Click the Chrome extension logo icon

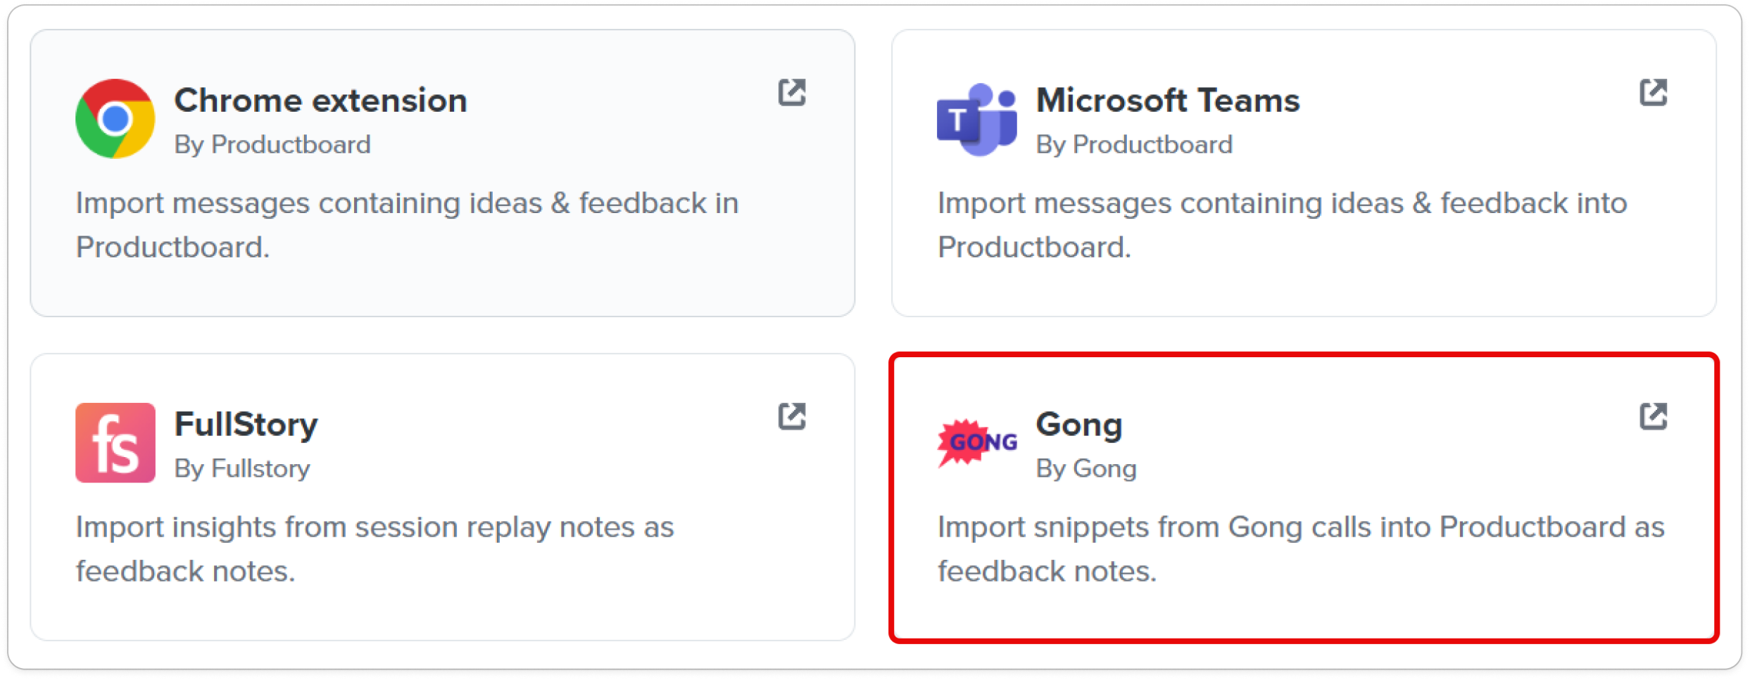(x=115, y=118)
